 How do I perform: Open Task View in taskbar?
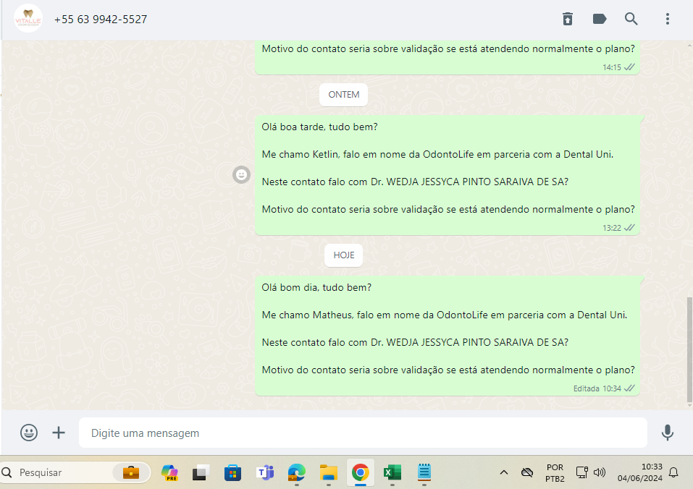[201, 472]
